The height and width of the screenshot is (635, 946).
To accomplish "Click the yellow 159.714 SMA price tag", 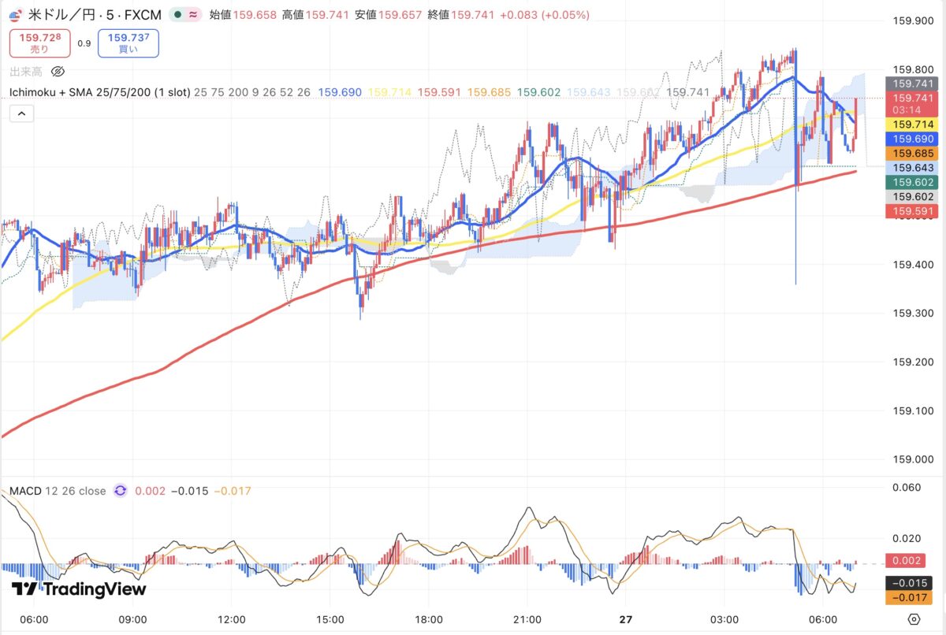I will (909, 124).
